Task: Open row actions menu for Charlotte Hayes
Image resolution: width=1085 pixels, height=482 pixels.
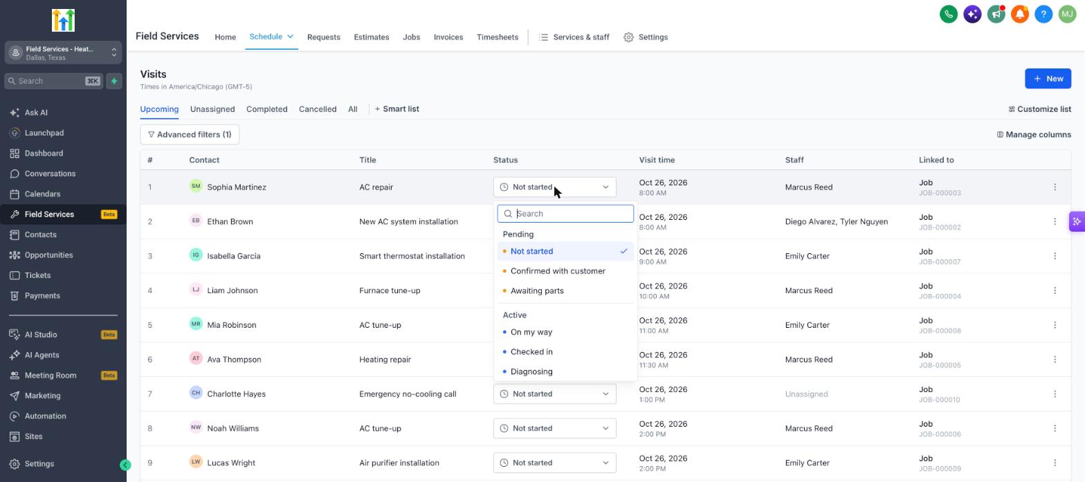Action: 1055,394
